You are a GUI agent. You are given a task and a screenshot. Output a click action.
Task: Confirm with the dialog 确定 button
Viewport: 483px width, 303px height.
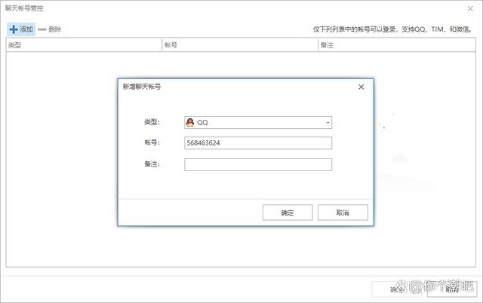point(288,213)
